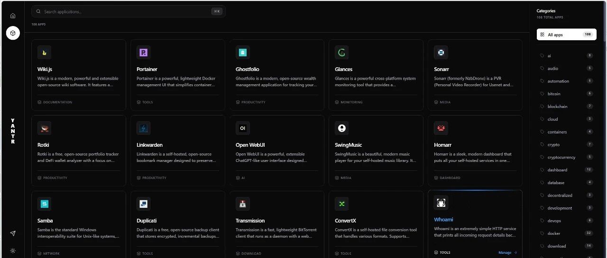Click the PRODUCTIVITY tag on Rotki
607x258 pixels.
click(53, 178)
